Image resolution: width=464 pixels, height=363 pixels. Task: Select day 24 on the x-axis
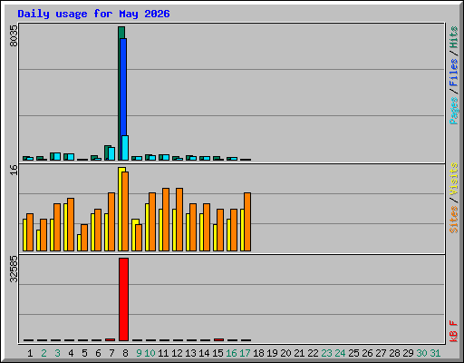point(340,353)
